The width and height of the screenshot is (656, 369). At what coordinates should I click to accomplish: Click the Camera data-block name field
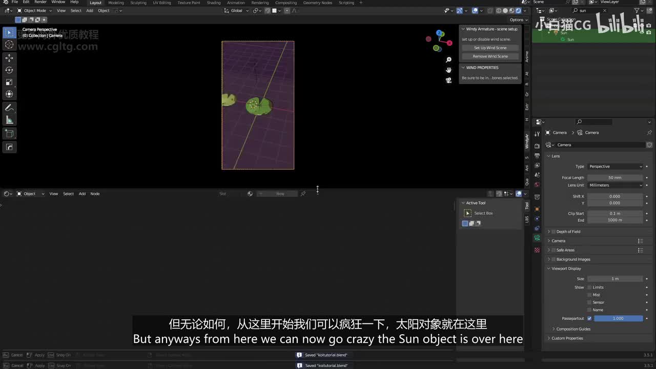tap(601, 145)
